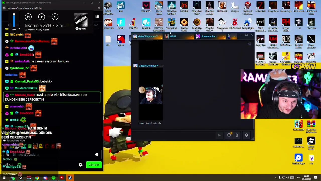The width and height of the screenshot is (321, 181).
Task: Adjust the media overlay volume slider
Action: coord(14,20)
